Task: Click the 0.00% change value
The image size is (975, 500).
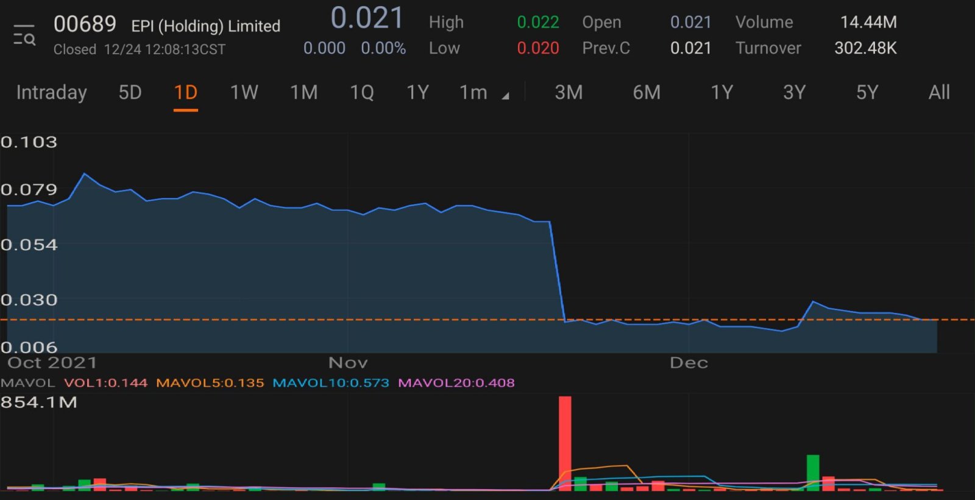Action: point(383,48)
